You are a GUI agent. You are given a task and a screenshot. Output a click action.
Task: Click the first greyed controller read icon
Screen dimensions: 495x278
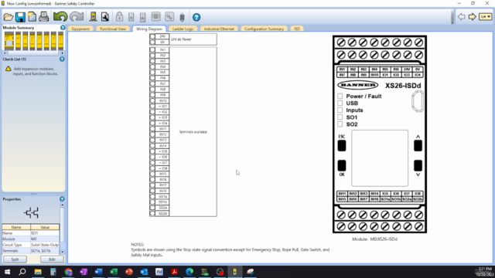(x=131, y=17)
